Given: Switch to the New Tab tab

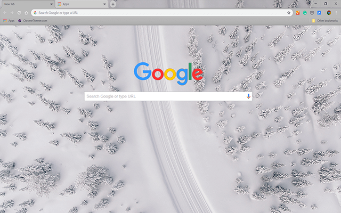Looking at the screenshot, I should [x=27, y=4].
